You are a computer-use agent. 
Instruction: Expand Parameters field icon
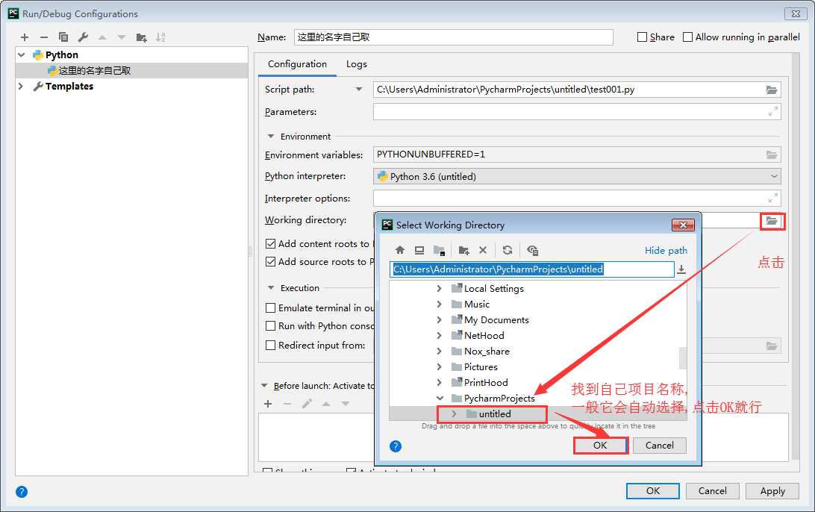click(x=773, y=111)
